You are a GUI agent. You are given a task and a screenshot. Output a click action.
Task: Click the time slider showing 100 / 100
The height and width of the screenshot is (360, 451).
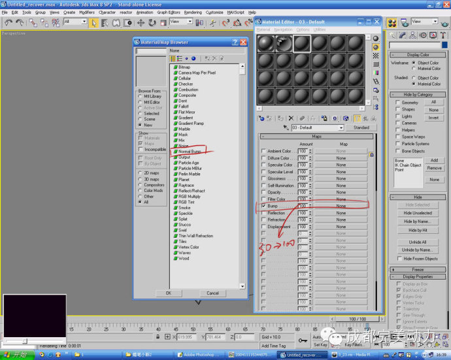click(358, 319)
